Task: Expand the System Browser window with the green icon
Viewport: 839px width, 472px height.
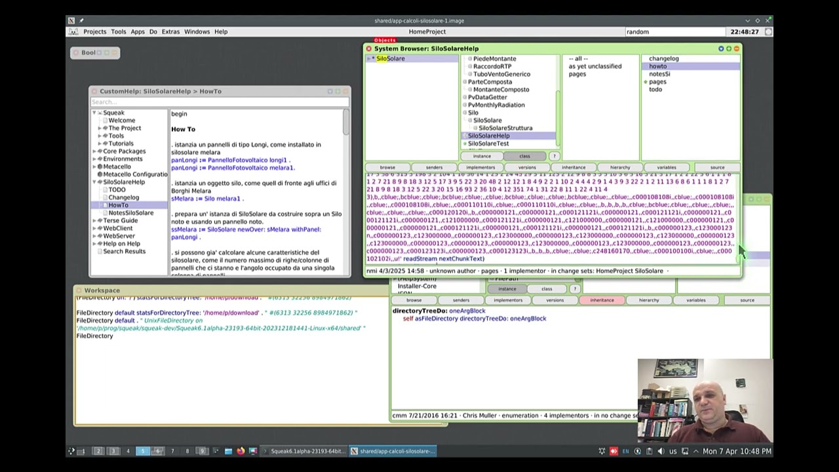Action: [x=728, y=49]
